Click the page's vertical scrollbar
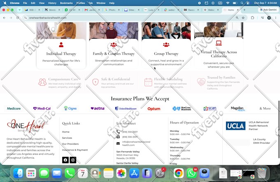280x182 pixels. click(x=279, y=129)
